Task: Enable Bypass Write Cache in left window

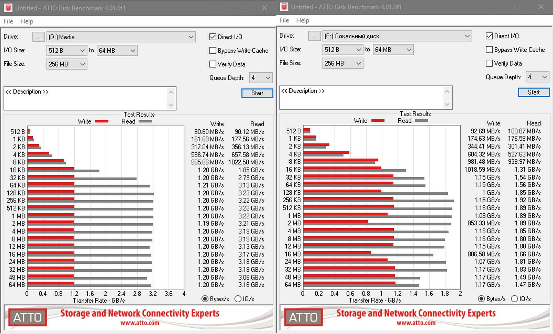Action: [213, 51]
